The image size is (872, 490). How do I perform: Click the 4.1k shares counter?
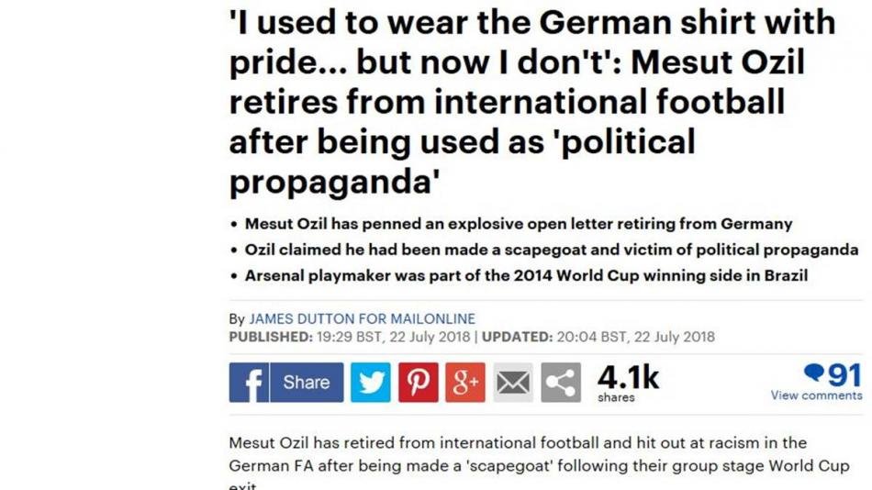628,377
